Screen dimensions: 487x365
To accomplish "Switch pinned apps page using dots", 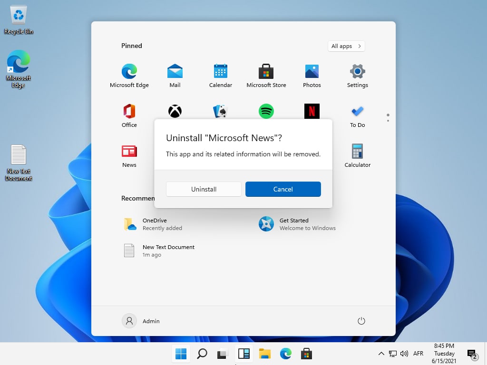I will [x=388, y=118].
